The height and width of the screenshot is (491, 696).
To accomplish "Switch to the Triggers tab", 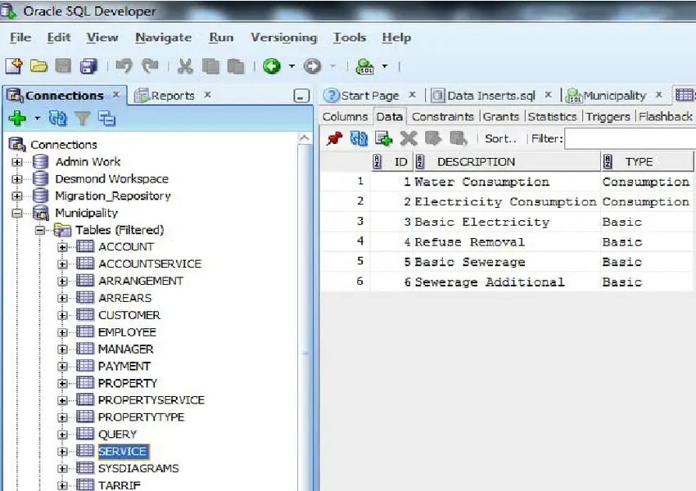I will (x=608, y=117).
